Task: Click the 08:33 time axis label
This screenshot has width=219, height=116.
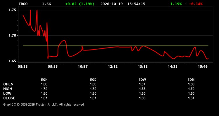Action: coord(22,67)
